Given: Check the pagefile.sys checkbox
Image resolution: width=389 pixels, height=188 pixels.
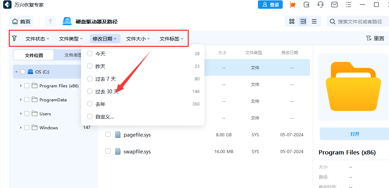Looking at the screenshot, I should [x=108, y=134].
